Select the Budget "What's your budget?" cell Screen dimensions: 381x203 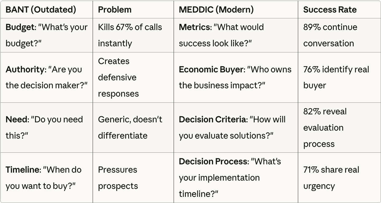tap(47, 35)
